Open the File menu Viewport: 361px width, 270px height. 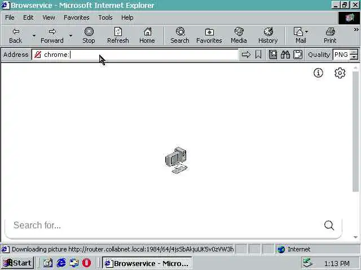[10, 17]
